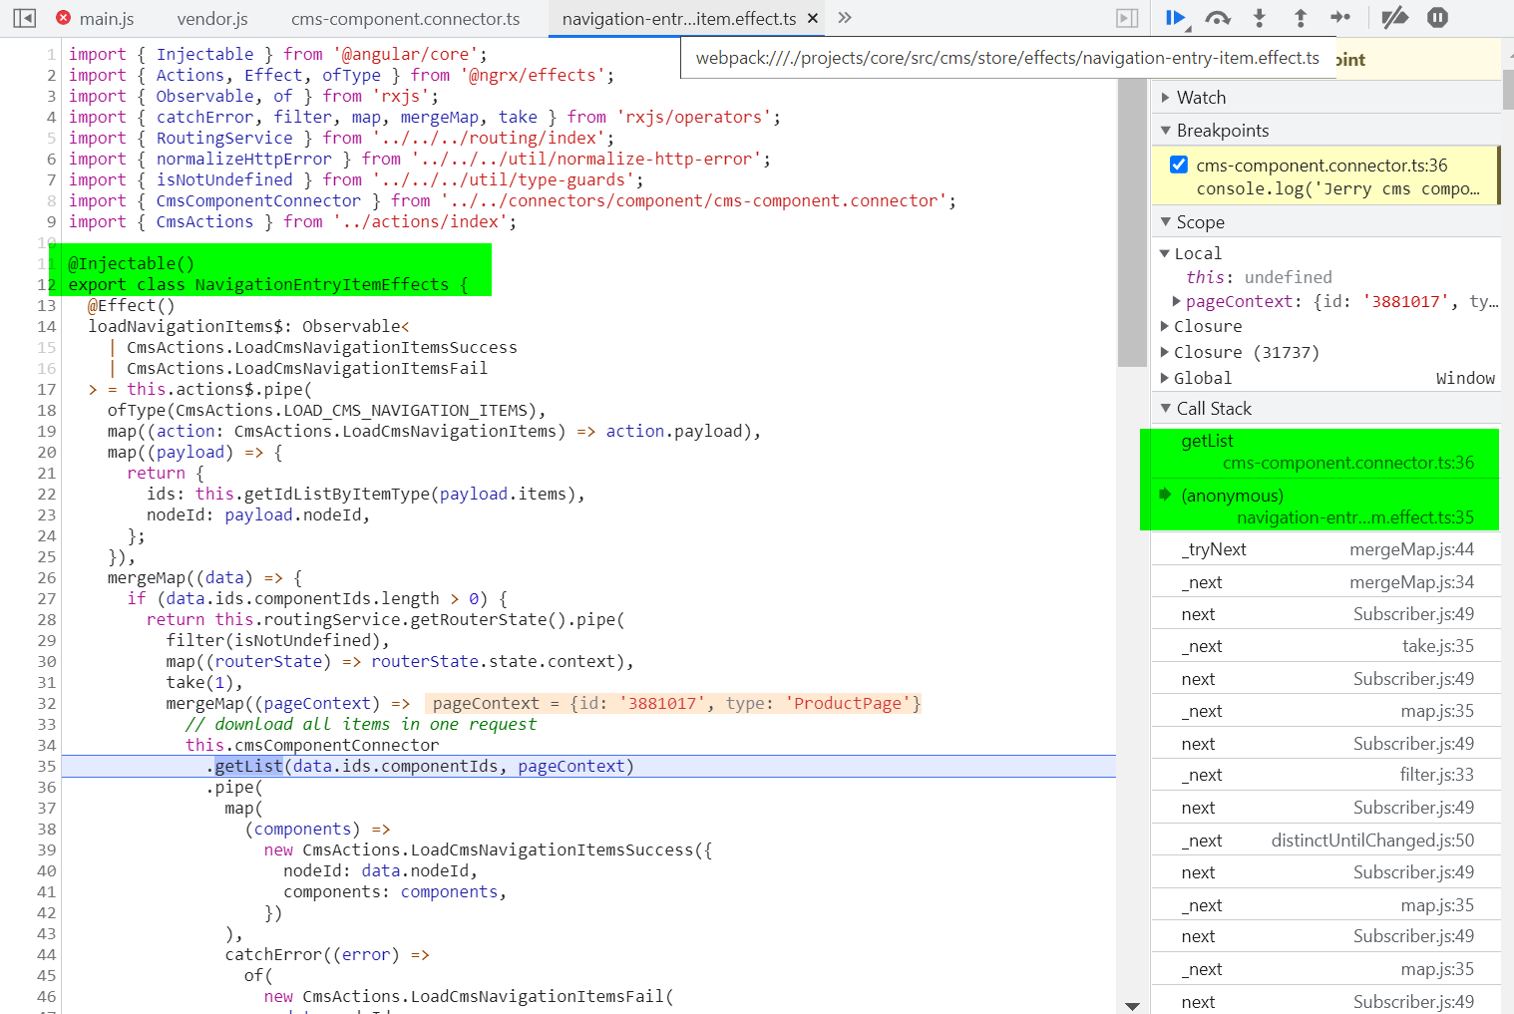
Task: Select the _next mergeMap.js:34 frame
Action: (x=1326, y=582)
